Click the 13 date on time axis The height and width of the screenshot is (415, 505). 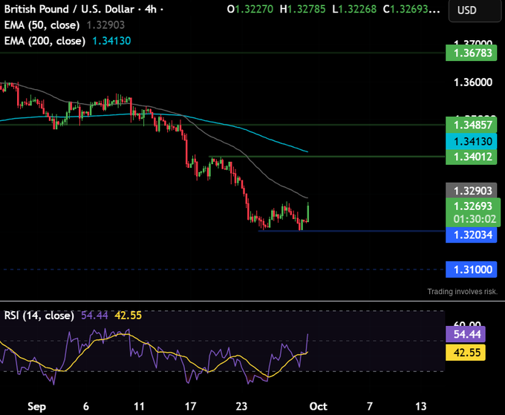click(x=421, y=406)
